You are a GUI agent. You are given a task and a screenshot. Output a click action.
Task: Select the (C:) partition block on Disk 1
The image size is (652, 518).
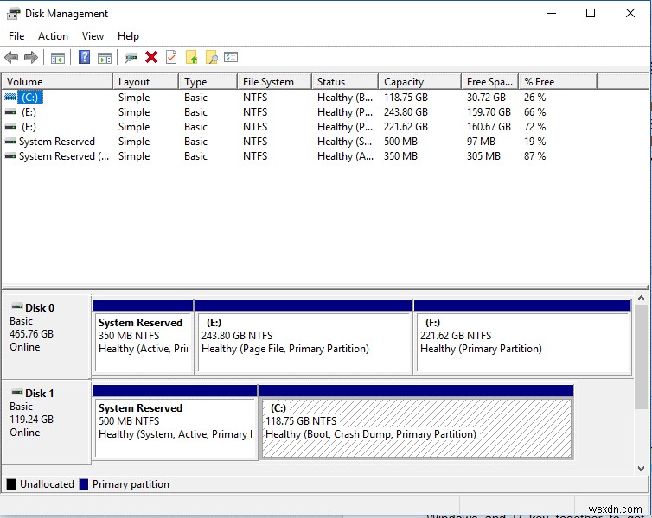[416, 427]
